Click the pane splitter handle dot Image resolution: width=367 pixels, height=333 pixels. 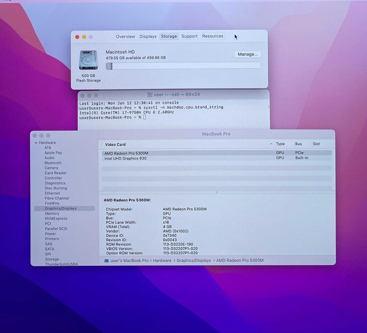[217, 192]
